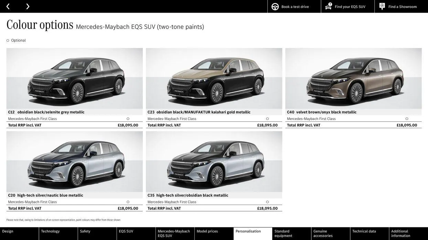Viewport: 428px width, 240px height.
Task: Open the EQS SUV tab
Action: [136, 233]
